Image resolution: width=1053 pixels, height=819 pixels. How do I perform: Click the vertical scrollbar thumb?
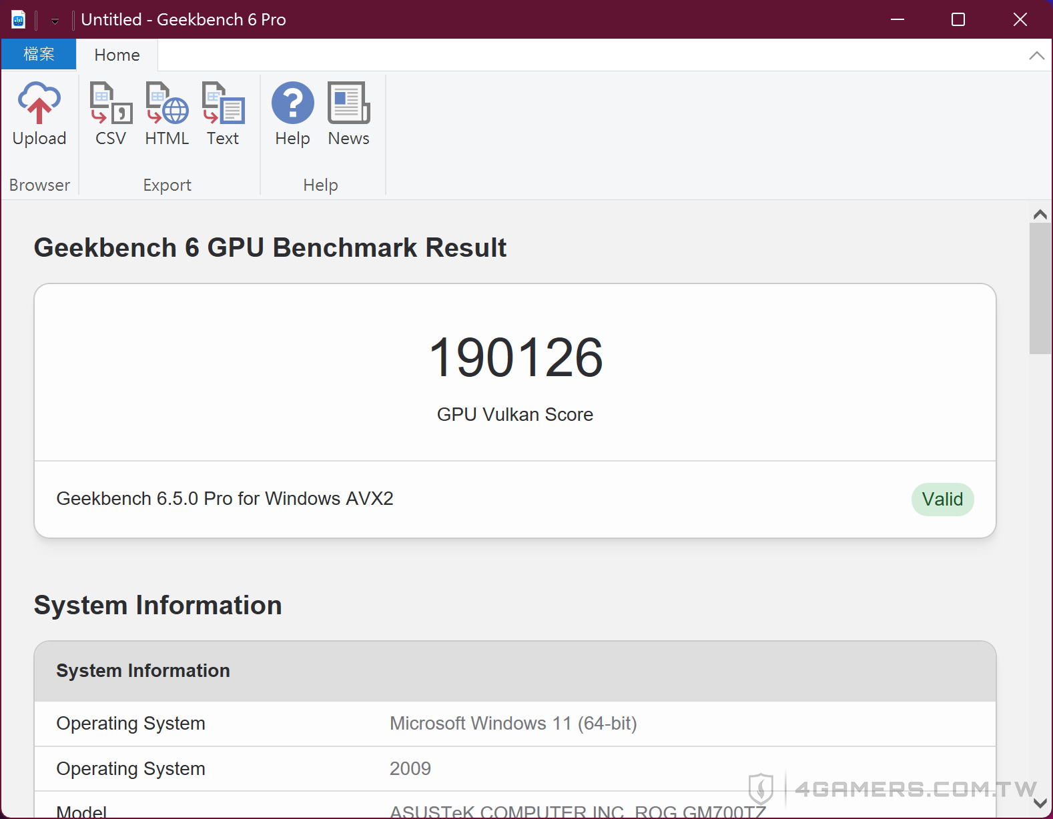pos(1040,288)
